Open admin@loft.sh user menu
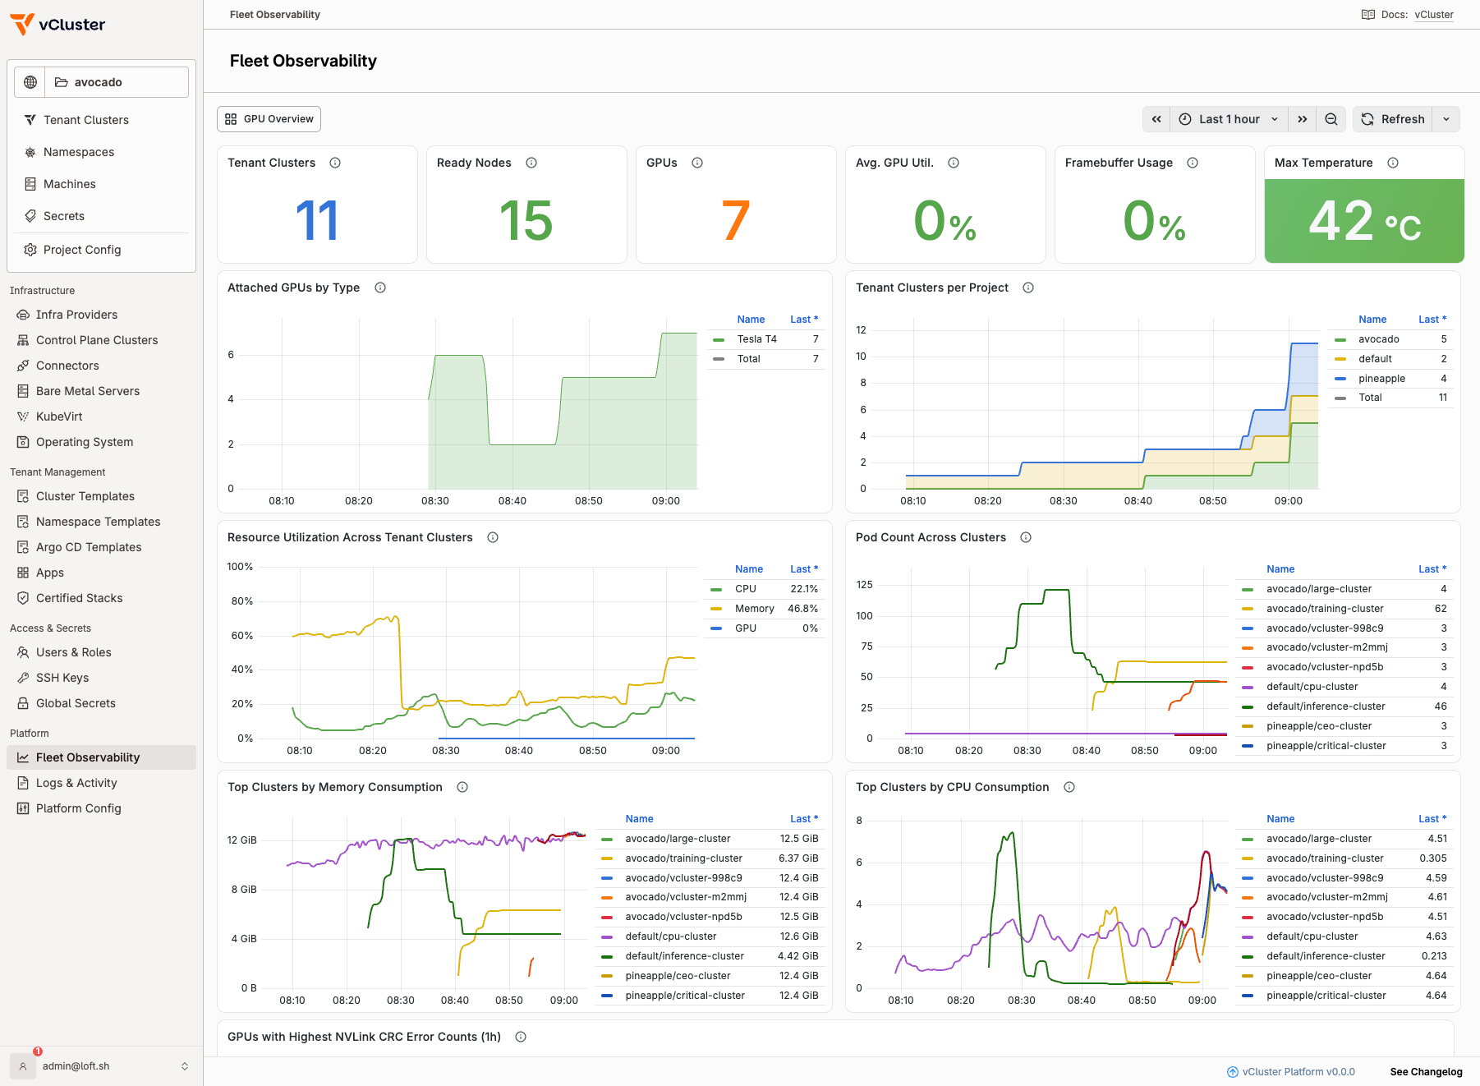1480x1086 pixels. [x=101, y=1066]
